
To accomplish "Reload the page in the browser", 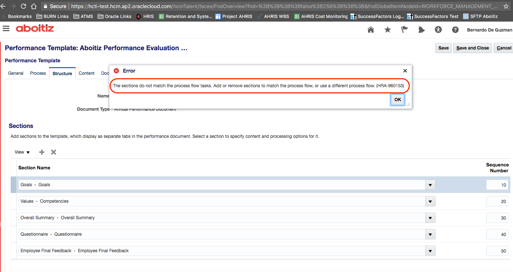I will click(x=23, y=6).
